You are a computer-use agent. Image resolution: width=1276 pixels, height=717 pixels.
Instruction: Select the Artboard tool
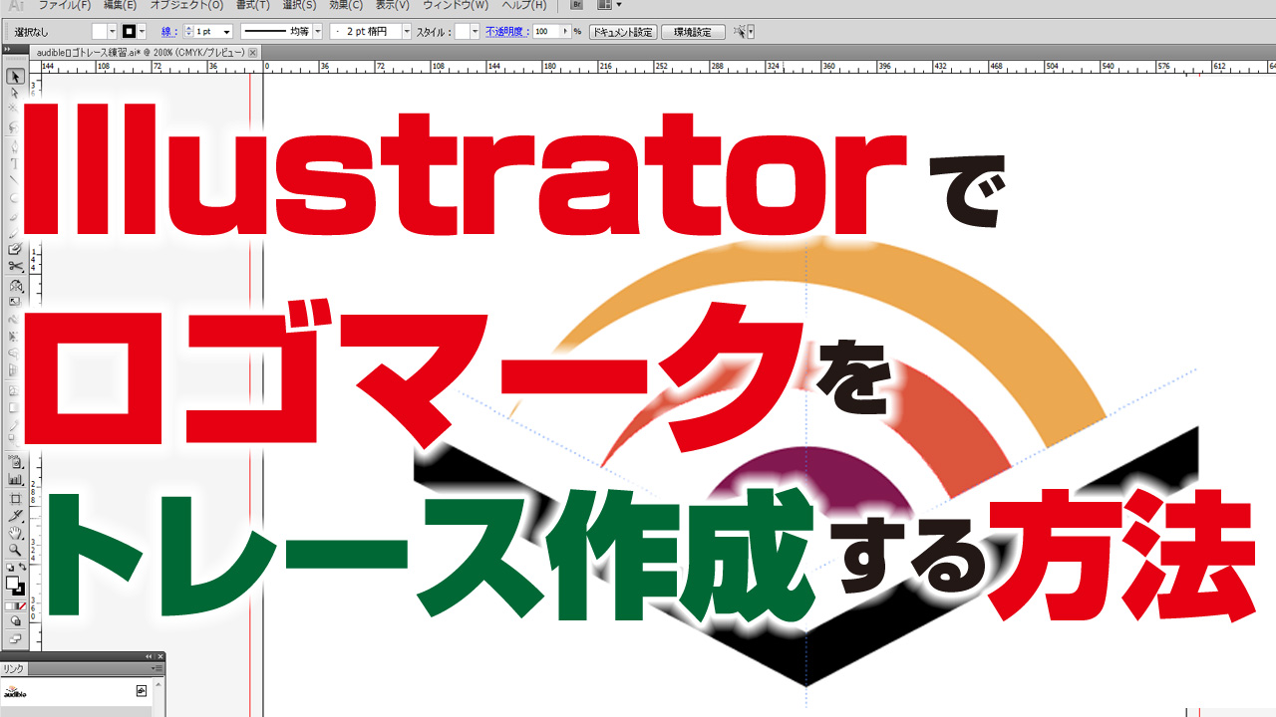point(15,497)
